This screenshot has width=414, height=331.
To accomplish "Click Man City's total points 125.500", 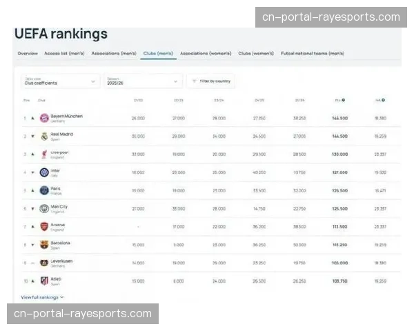I will 339,208.
